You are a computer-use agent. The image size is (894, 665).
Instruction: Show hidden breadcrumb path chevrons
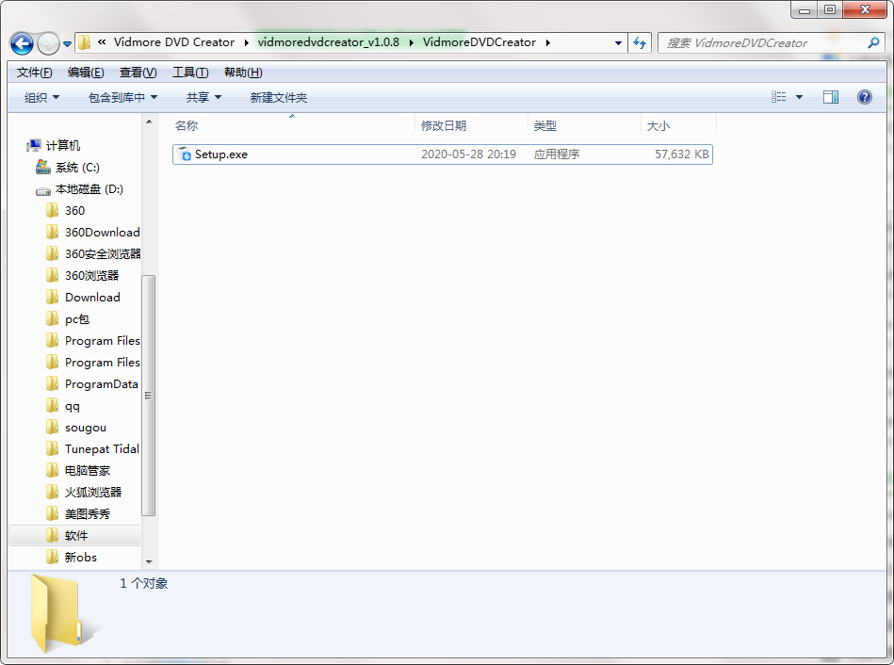tap(102, 42)
